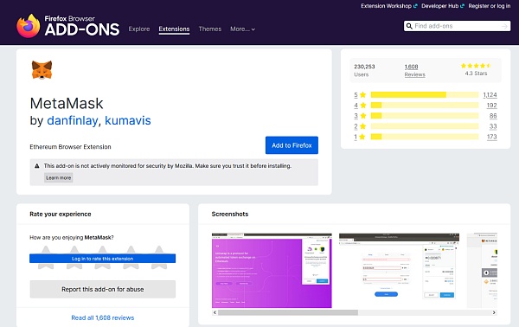Image resolution: width=519 pixels, height=327 pixels.
Task: Click the Find add-ons search field
Action: (457, 26)
